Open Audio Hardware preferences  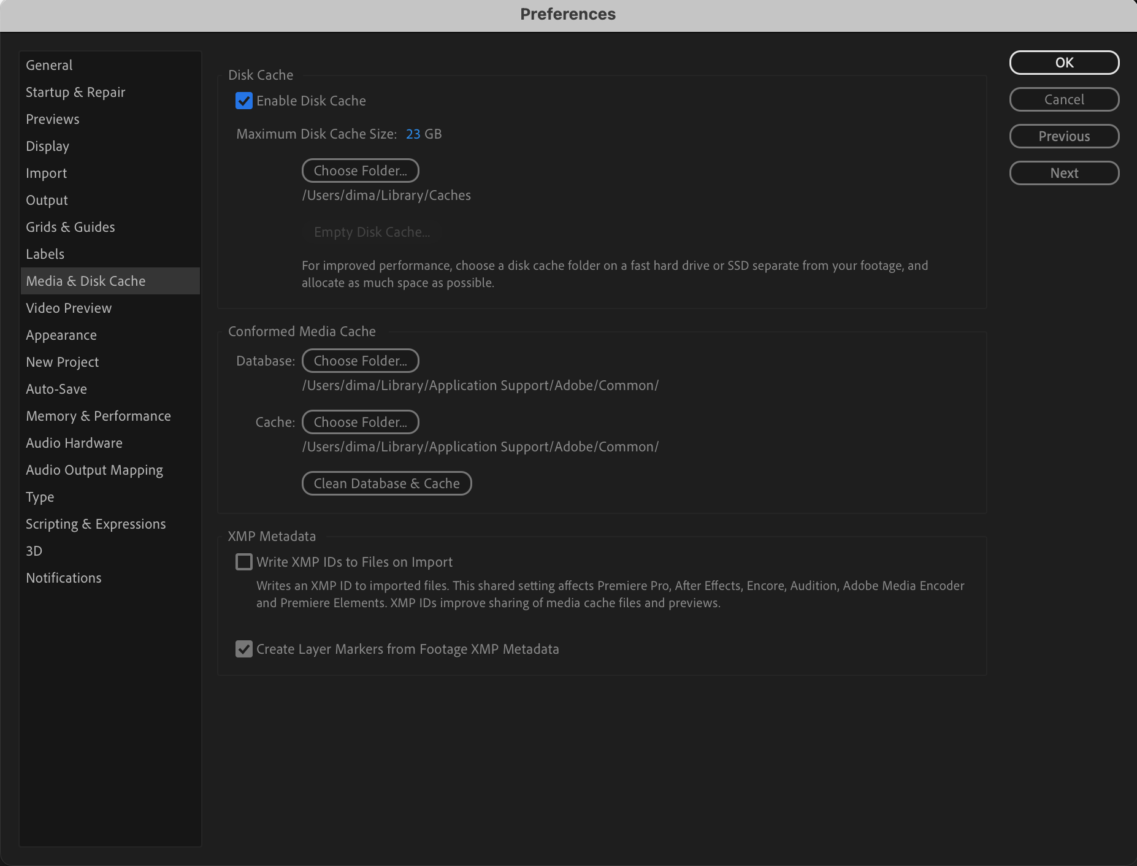pos(74,443)
